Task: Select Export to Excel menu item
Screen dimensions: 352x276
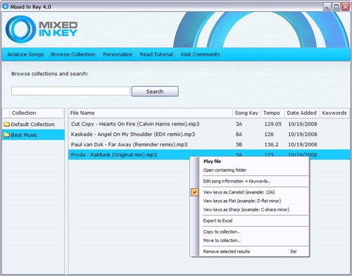Action: point(218,220)
